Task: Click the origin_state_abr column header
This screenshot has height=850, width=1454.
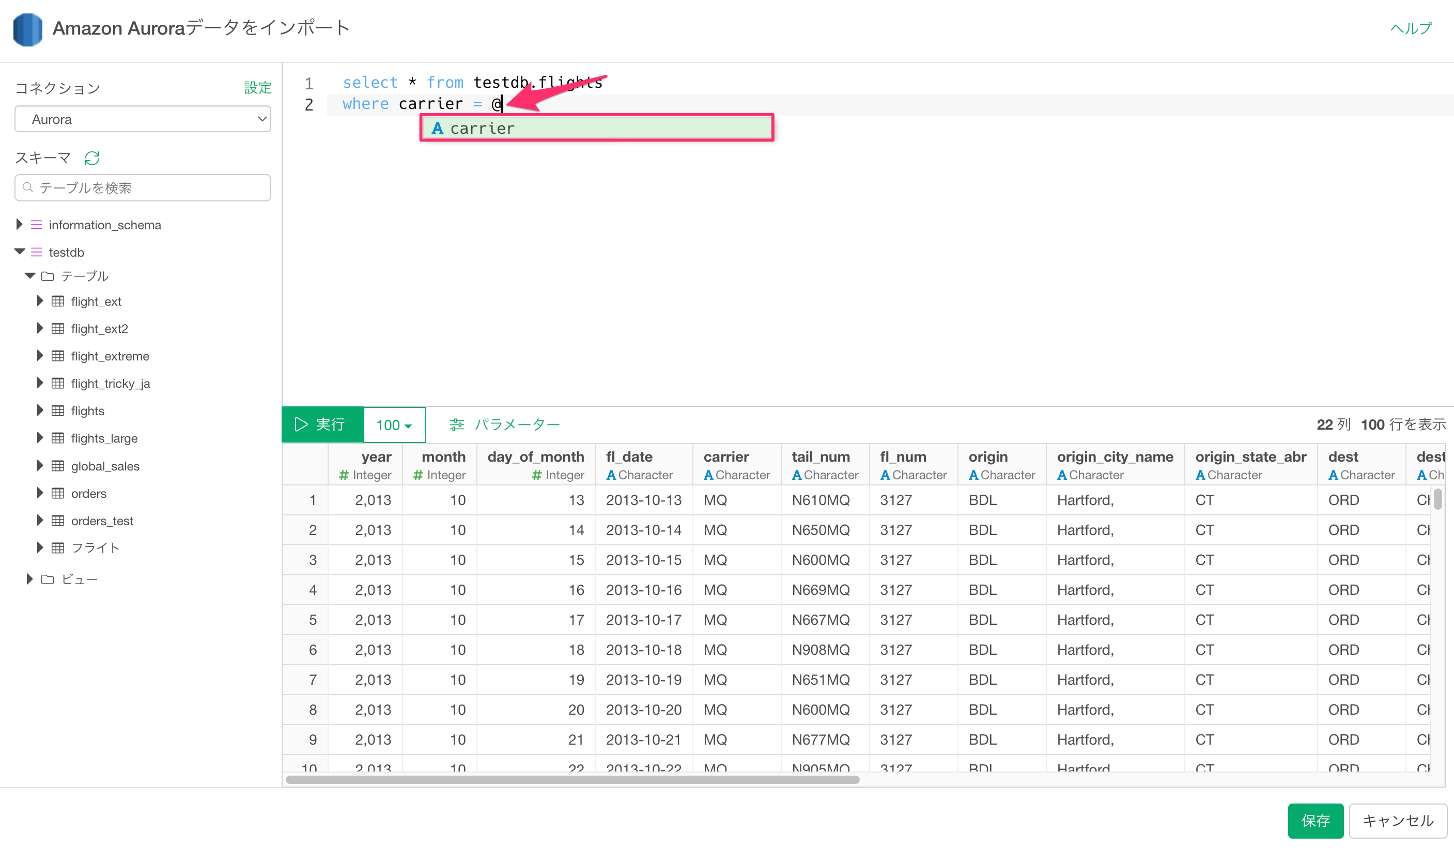Action: (x=1251, y=465)
